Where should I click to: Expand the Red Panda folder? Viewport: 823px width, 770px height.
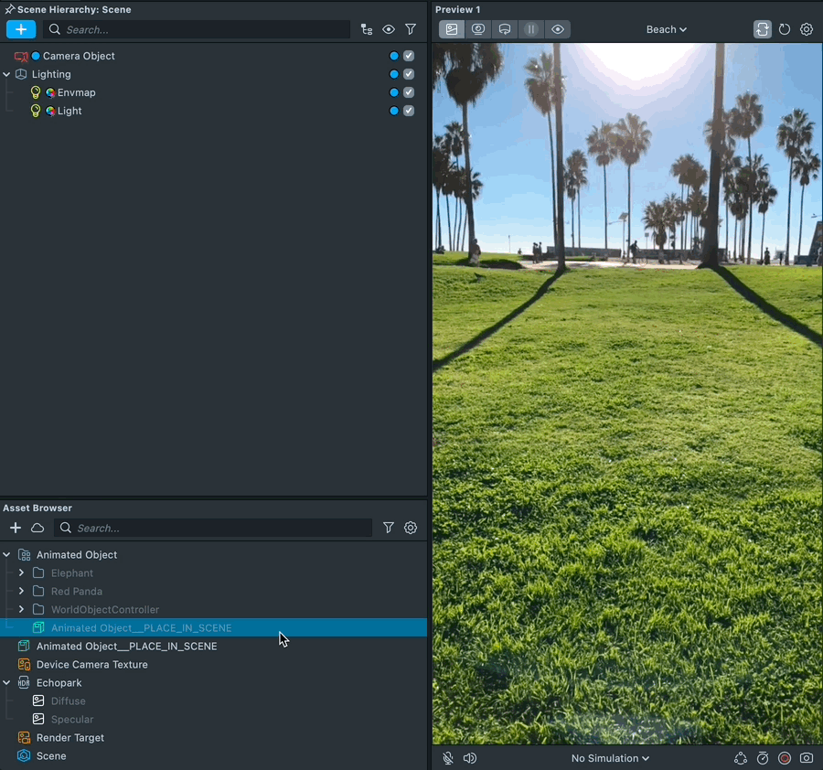[x=21, y=592]
